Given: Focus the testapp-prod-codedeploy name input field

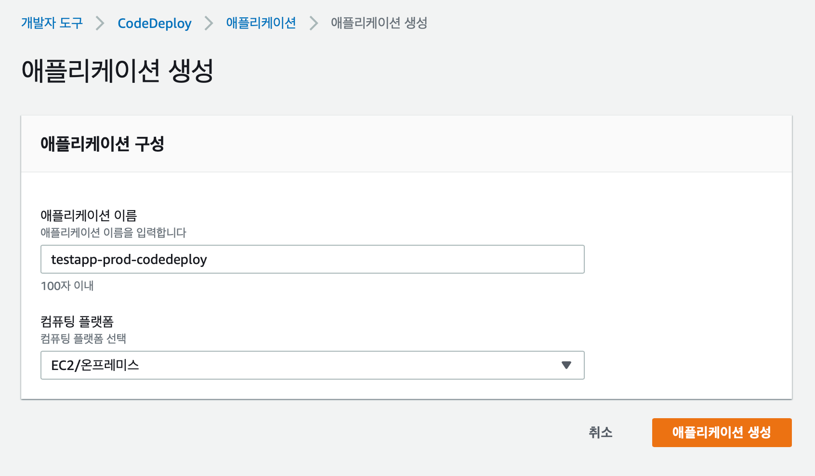Looking at the screenshot, I should coord(312,259).
